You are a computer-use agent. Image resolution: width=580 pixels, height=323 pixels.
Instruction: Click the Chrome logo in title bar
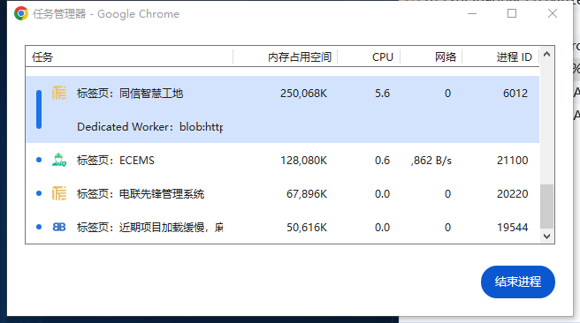21,13
